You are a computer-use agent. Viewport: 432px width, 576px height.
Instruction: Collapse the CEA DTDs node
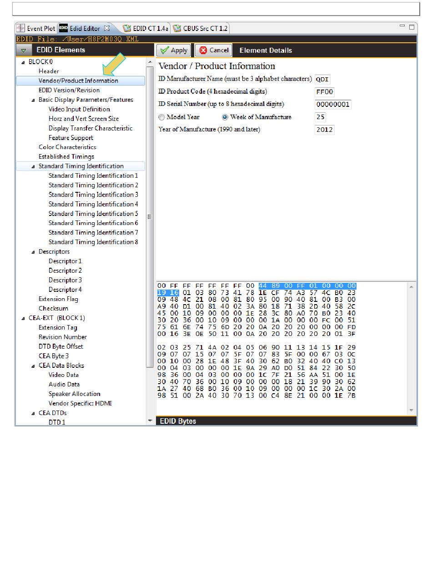pyautogui.click(x=33, y=413)
